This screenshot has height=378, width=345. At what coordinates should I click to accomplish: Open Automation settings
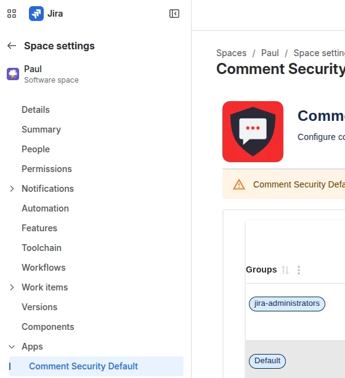pyautogui.click(x=46, y=208)
